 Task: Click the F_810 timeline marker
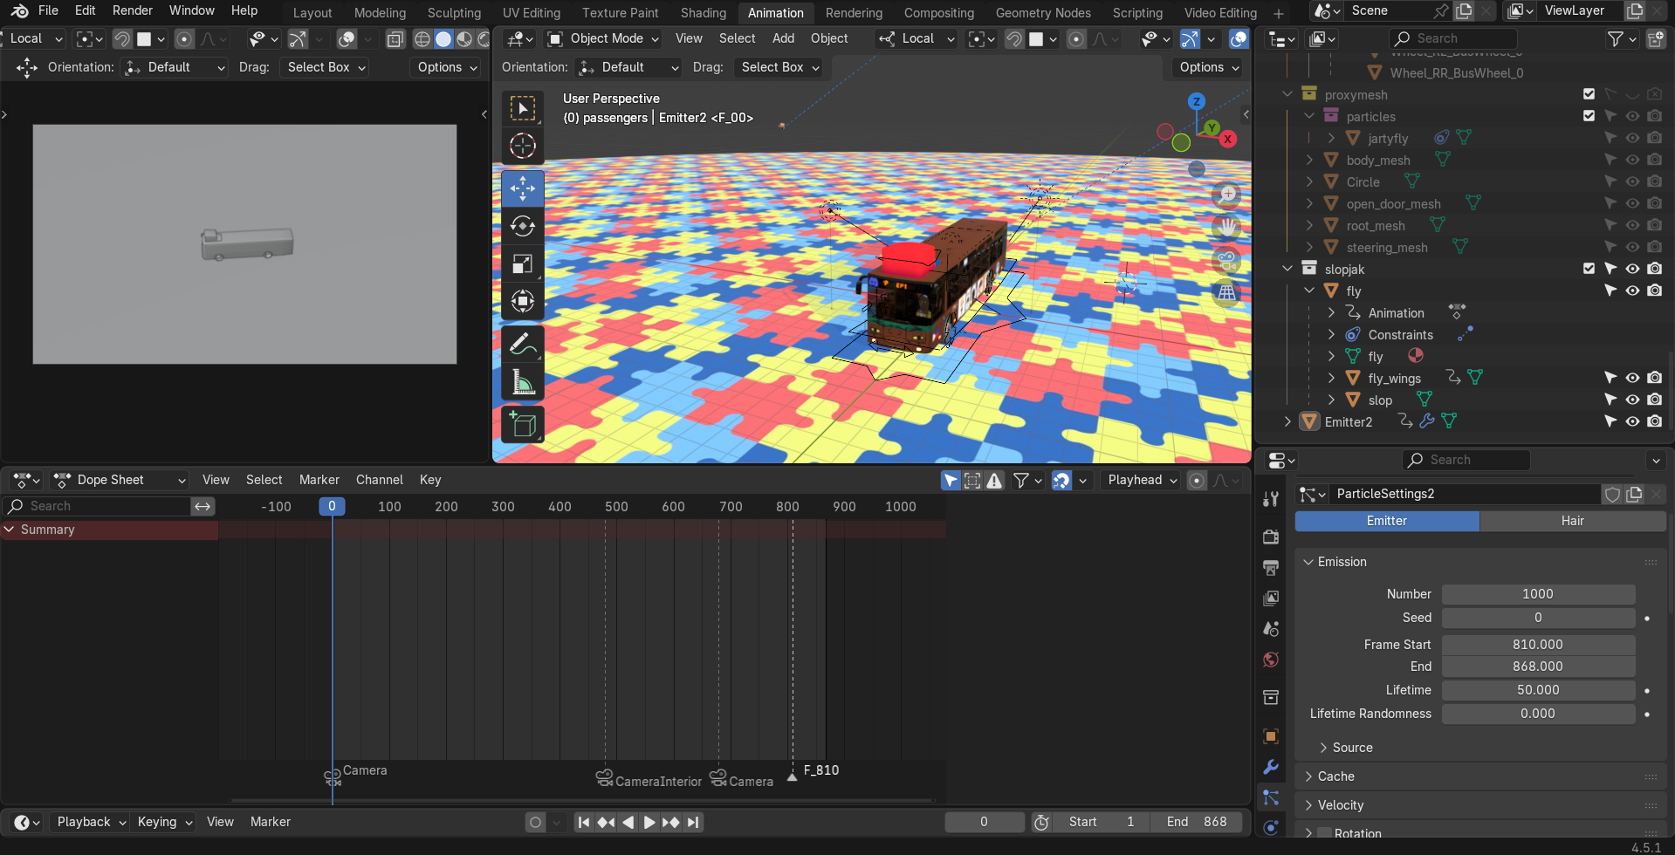(793, 776)
